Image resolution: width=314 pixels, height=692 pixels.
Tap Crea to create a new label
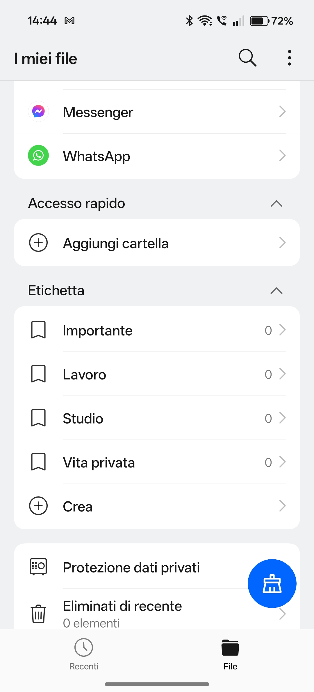78,507
